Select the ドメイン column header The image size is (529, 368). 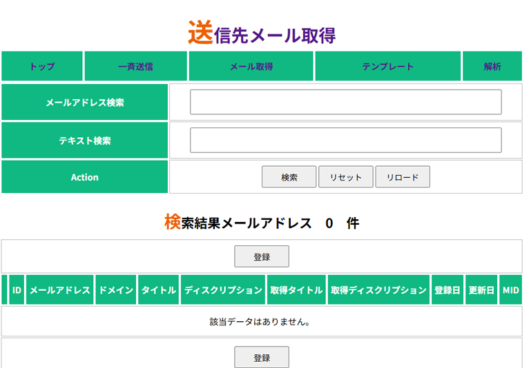click(116, 290)
